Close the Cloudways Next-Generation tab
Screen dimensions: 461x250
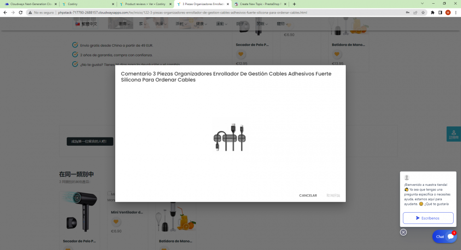coord(56,4)
